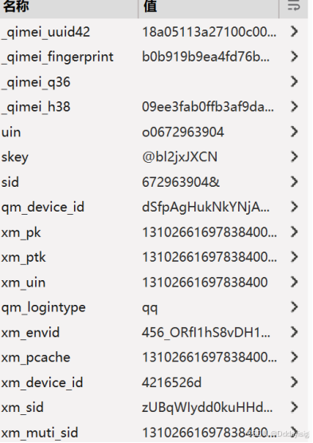Image resolution: width=313 pixels, height=443 pixels.
Task: Expand the skey row chevron
Action: [x=294, y=156]
